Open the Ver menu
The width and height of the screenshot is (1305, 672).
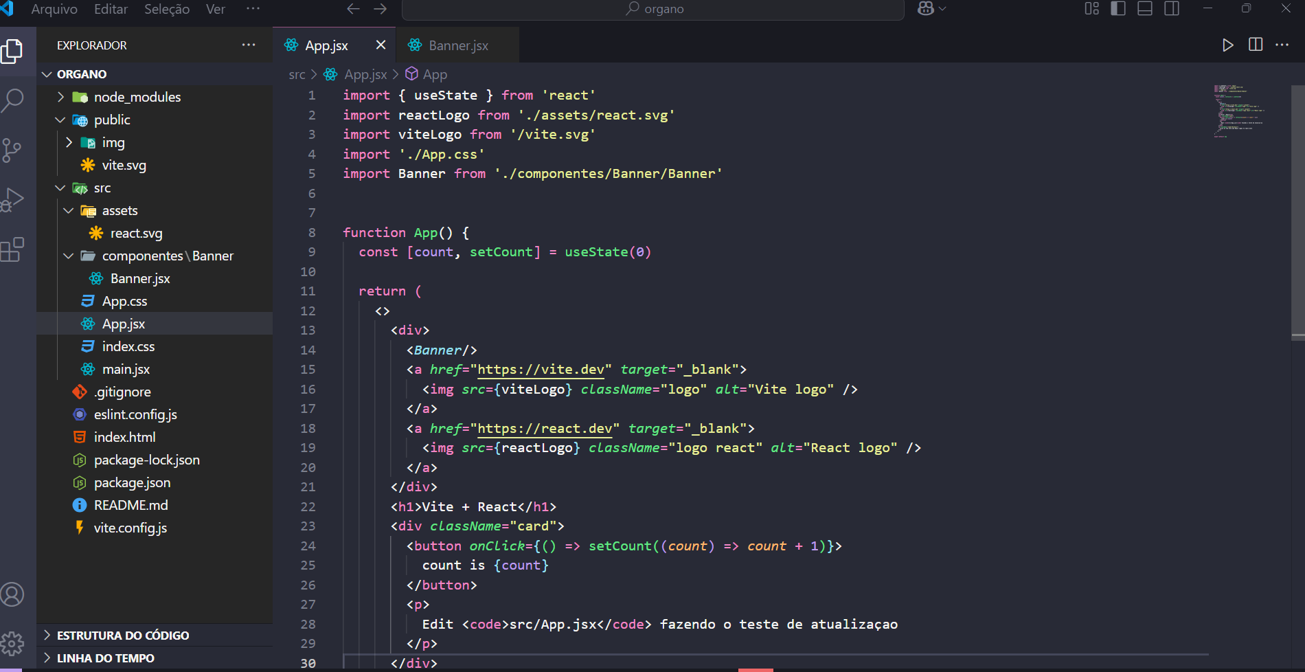[x=216, y=9]
